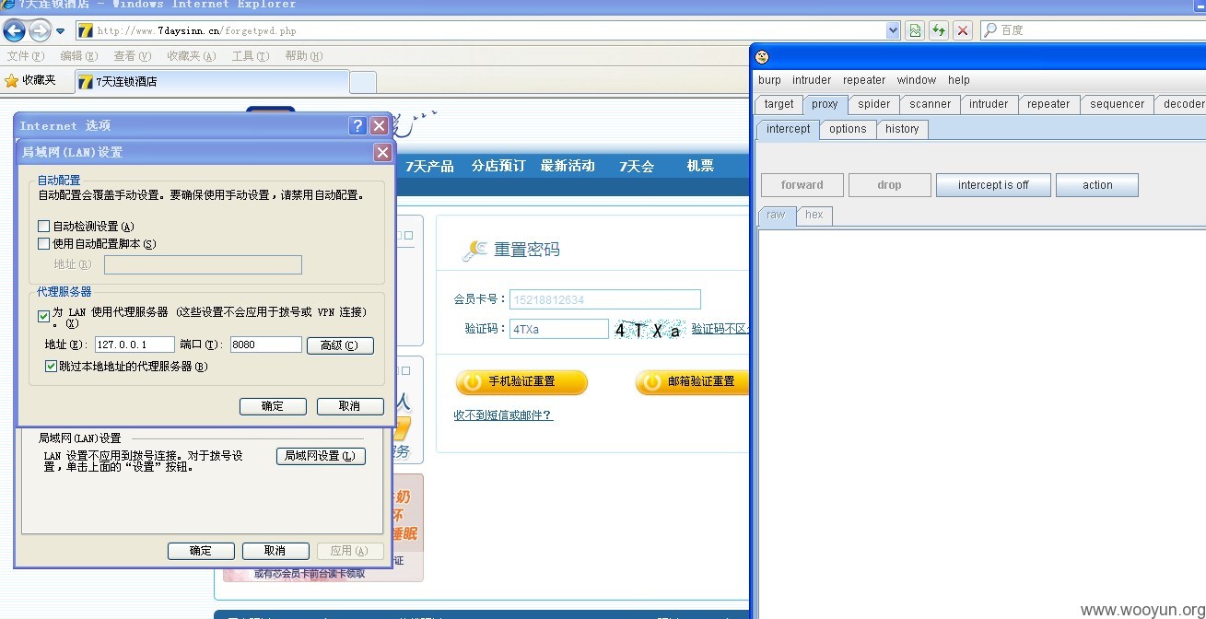Viewport: 1206px width, 619px height.
Task: Open the 查看 menu
Action: click(132, 56)
